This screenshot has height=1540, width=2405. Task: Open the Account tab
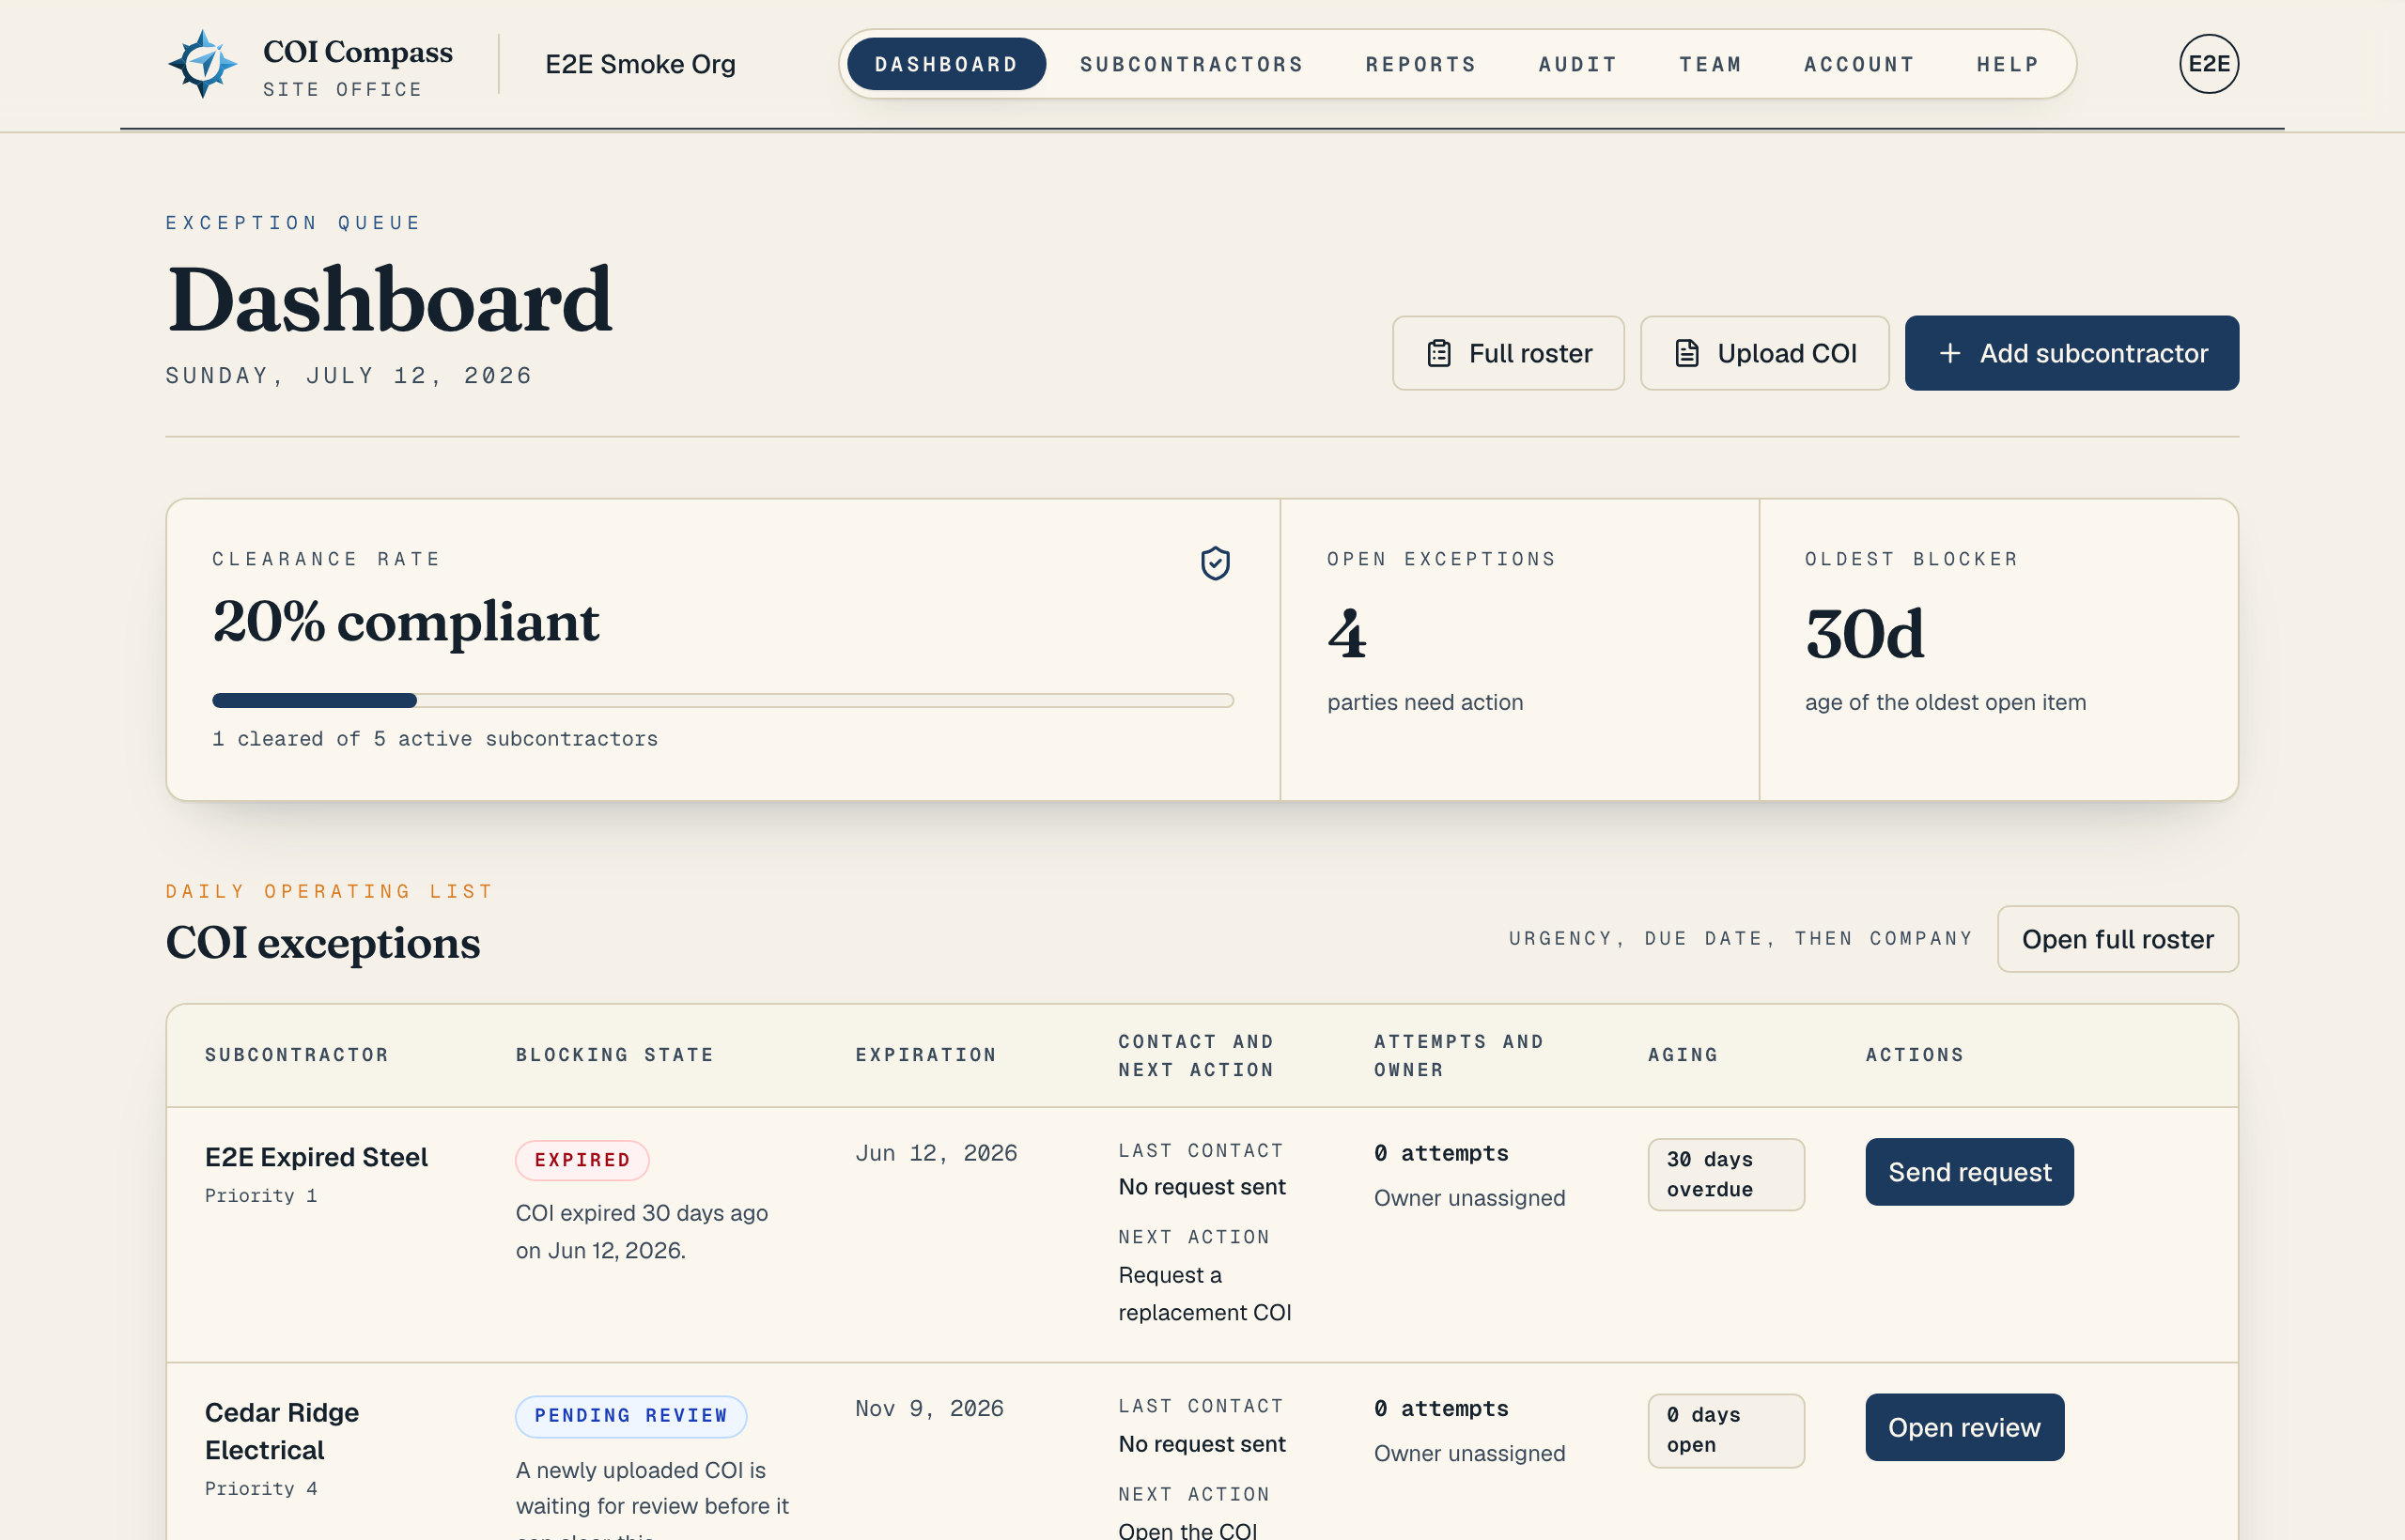1859,64
